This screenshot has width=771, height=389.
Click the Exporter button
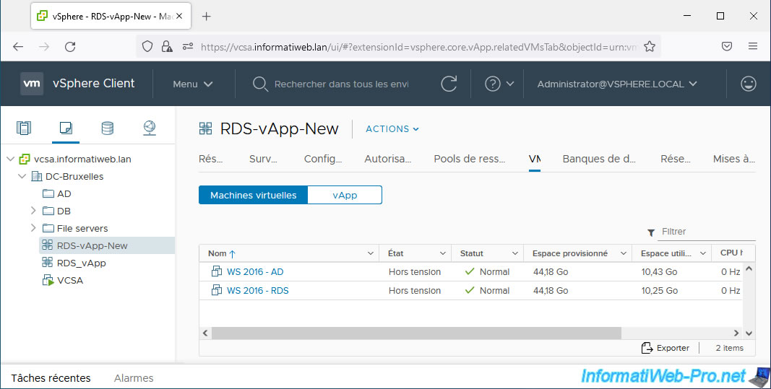[x=666, y=348]
